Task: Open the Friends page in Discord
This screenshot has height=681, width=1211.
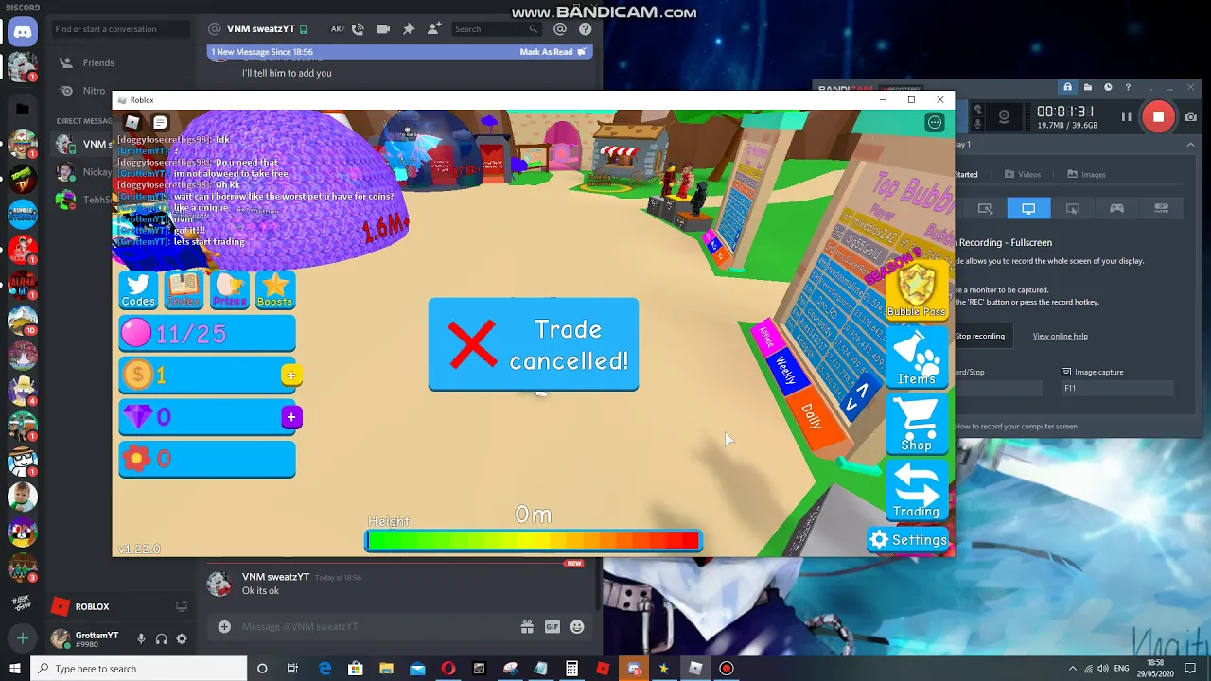Action: pyautogui.click(x=98, y=62)
